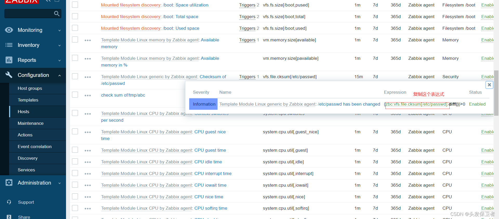Open Mounted filesystem discovery link for Space utilization
This screenshot has height=219, width=499.
click(131, 5)
